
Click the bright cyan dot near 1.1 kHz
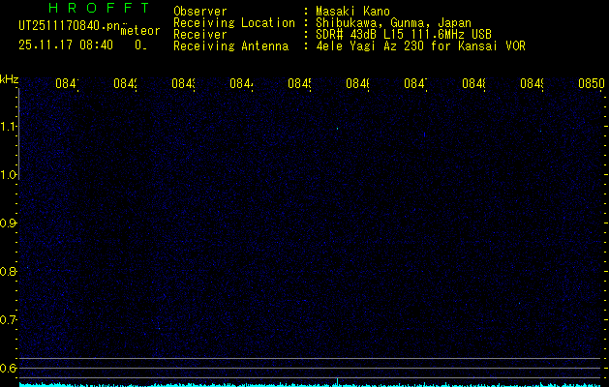tap(337, 128)
